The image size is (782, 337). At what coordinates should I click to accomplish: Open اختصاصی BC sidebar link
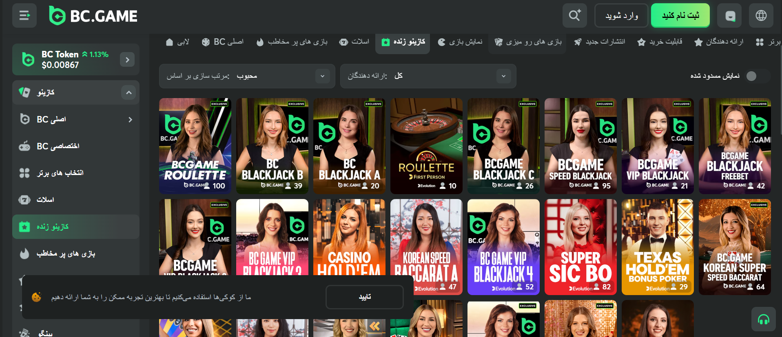[x=76, y=146]
